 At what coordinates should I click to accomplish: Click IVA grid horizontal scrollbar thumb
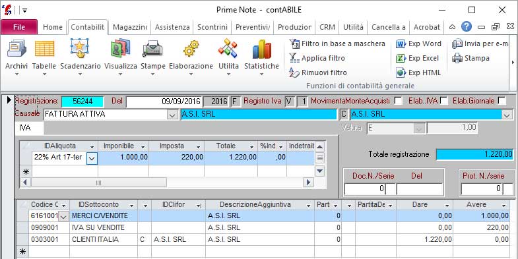(99, 183)
